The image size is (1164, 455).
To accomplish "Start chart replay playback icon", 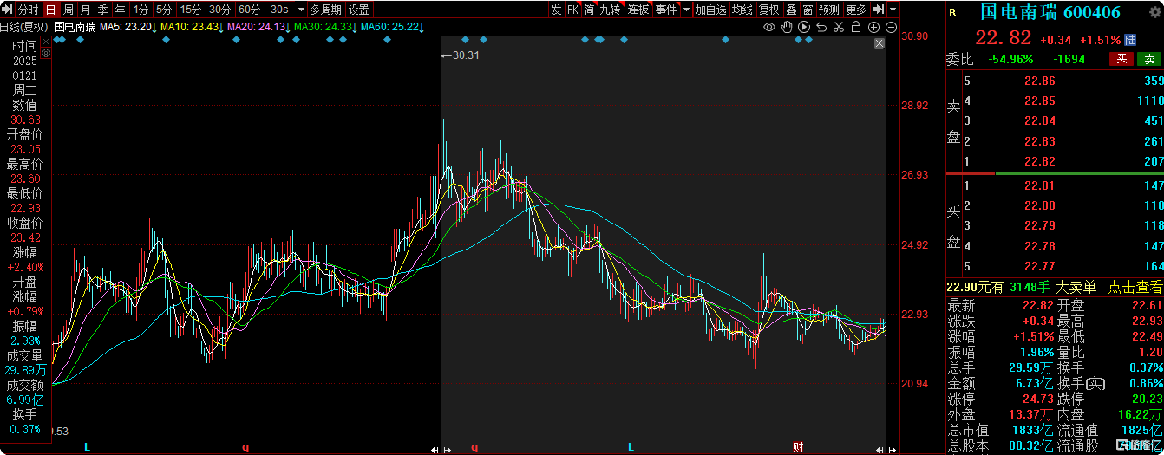I will coord(804,27).
